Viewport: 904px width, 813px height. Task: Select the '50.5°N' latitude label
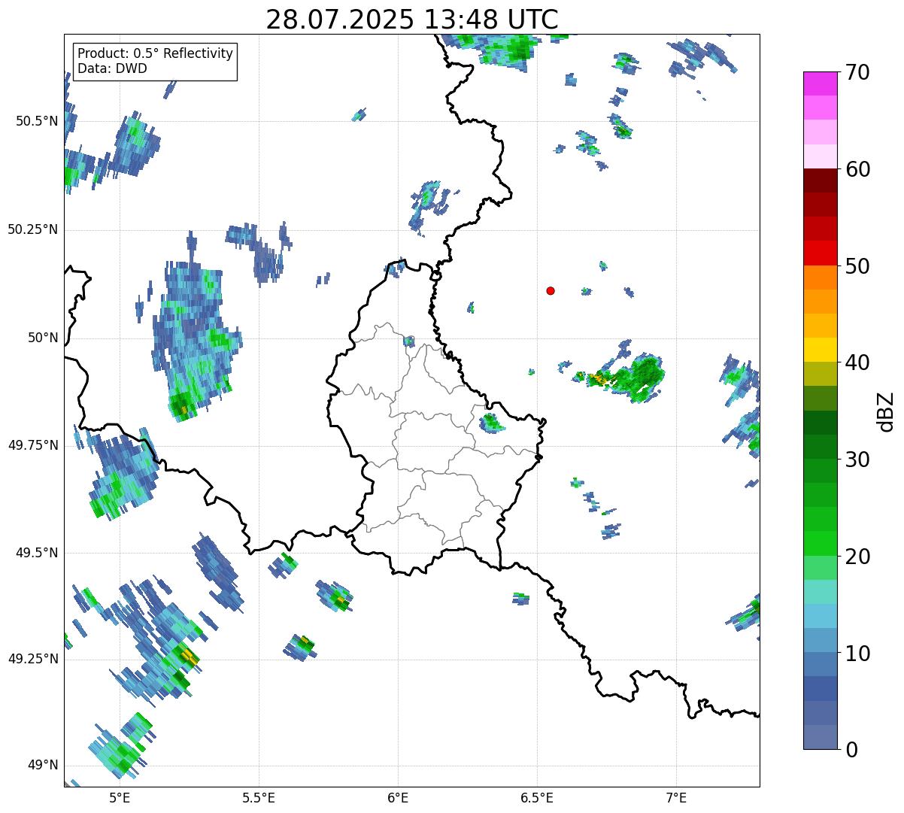tap(37, 121)
